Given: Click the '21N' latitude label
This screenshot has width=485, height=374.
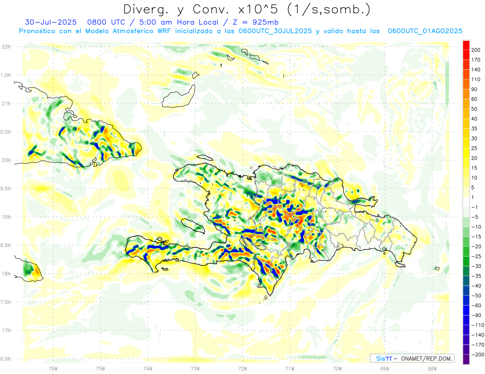Looking at the screenshot, I should [x=6, y=103].
